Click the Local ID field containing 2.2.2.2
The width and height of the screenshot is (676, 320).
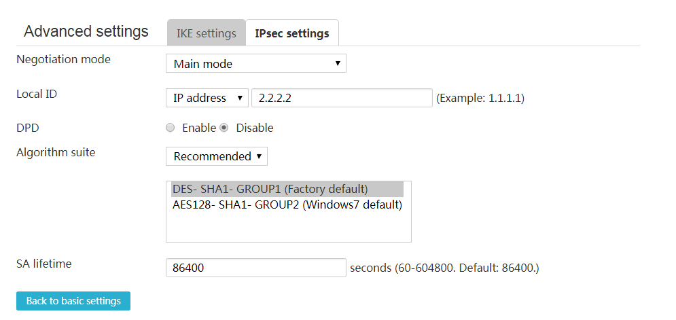coord(342,98)
